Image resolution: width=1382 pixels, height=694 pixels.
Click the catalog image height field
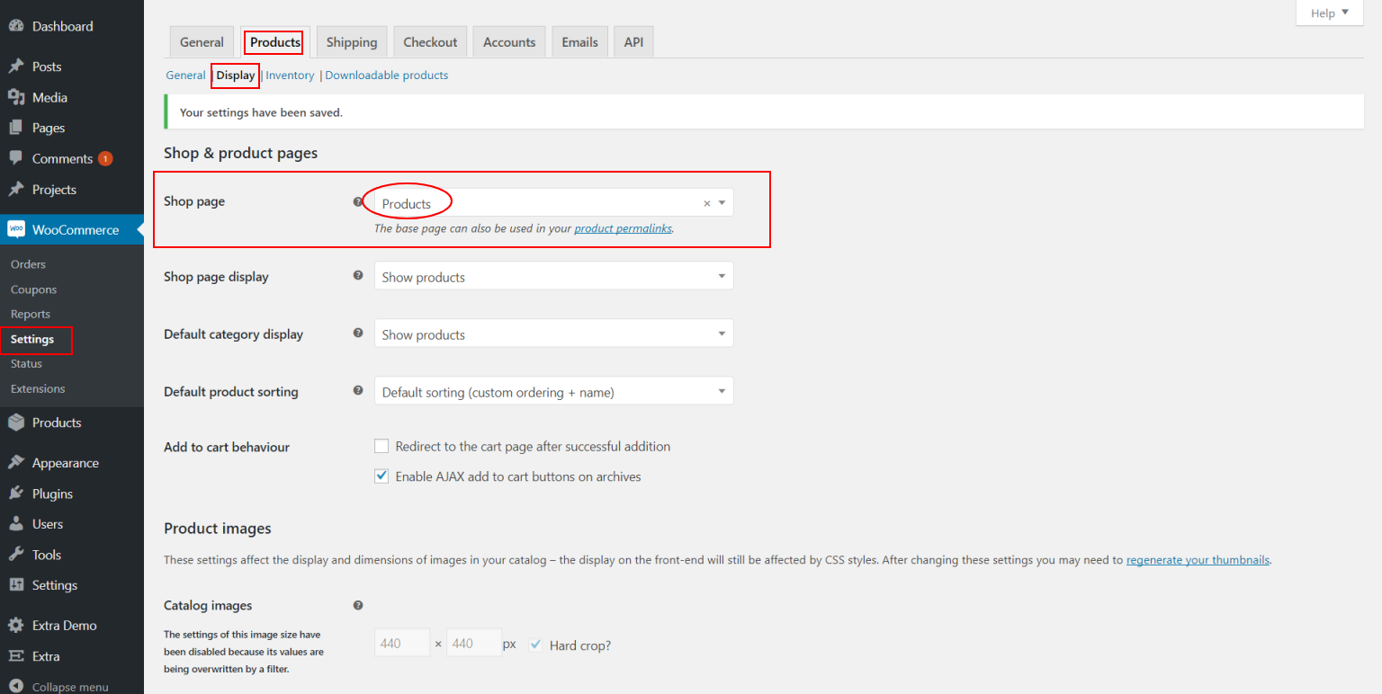coord(474,643)
